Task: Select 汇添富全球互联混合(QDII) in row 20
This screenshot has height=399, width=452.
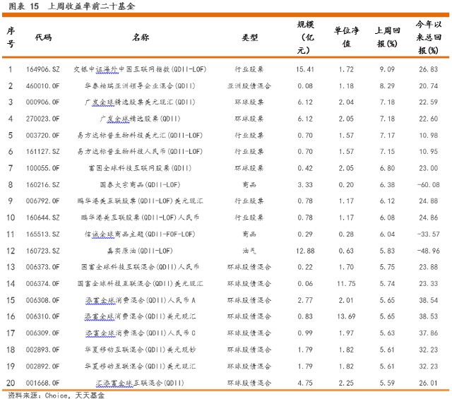Action: 140,383
